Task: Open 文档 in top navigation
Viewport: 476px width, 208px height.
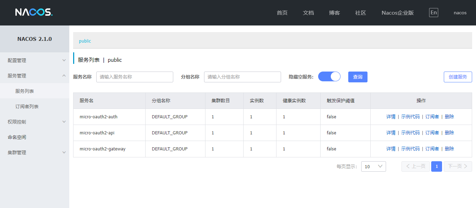Action: click(308, 13)
